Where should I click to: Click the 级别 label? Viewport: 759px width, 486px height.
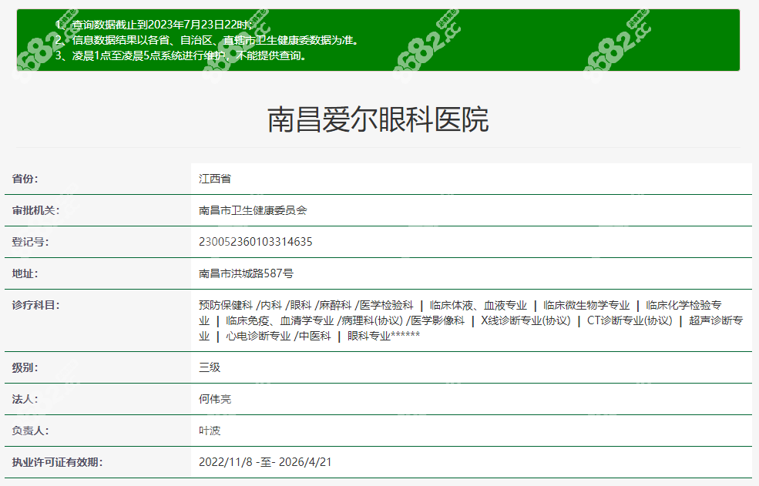(x=25, y=367)
